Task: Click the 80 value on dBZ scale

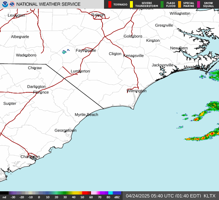Action: tap(108, 197)
